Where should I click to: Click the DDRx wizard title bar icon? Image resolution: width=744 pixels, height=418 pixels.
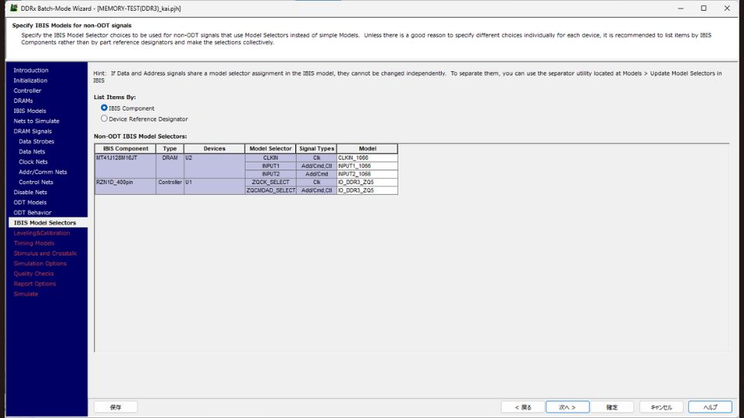click(x=13, y=8)
